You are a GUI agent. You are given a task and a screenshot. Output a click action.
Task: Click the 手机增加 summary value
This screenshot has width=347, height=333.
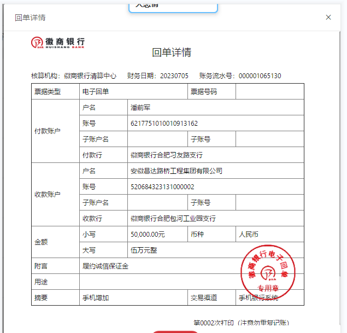tap(96, 298)
